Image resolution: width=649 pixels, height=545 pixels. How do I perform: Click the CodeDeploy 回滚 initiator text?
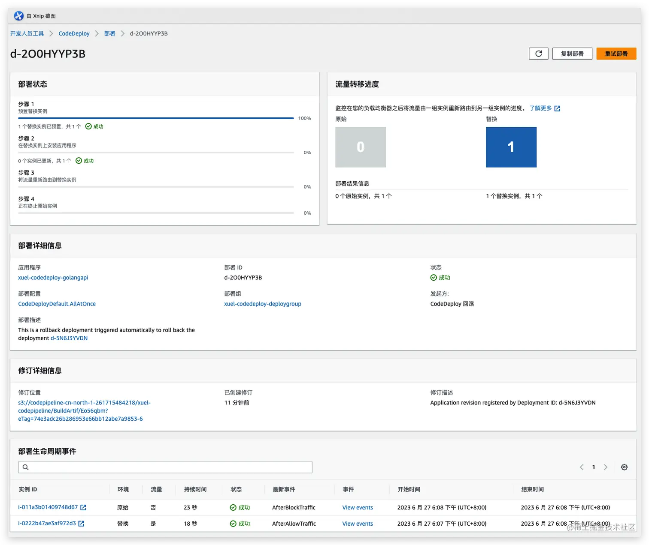coord(452,304)
